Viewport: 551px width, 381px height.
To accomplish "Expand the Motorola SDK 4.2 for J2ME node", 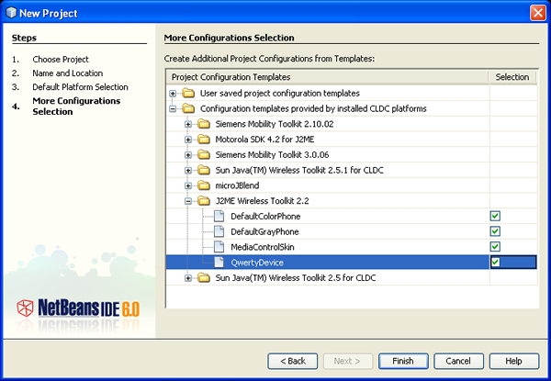I will pos(188,140).
